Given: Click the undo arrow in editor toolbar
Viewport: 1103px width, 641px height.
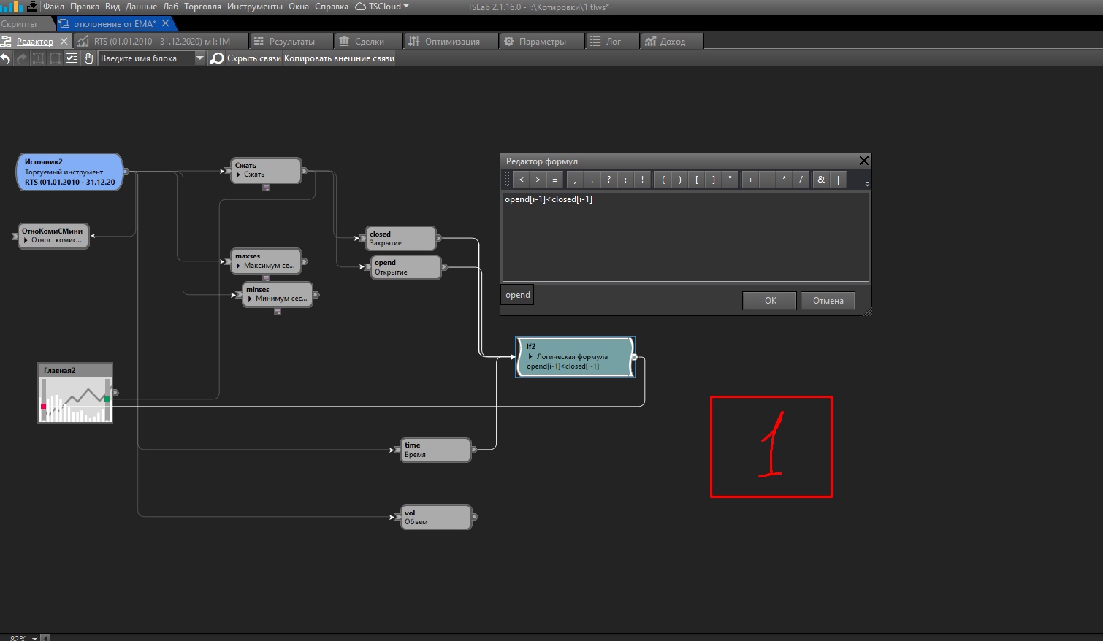Looking at the screenshot, I should (6, 58).
